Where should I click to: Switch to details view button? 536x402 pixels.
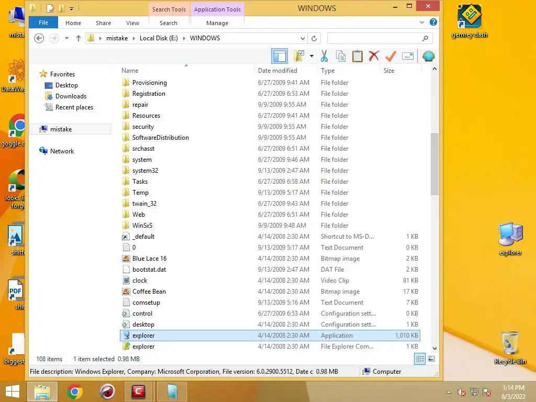(x=420, y=359)
